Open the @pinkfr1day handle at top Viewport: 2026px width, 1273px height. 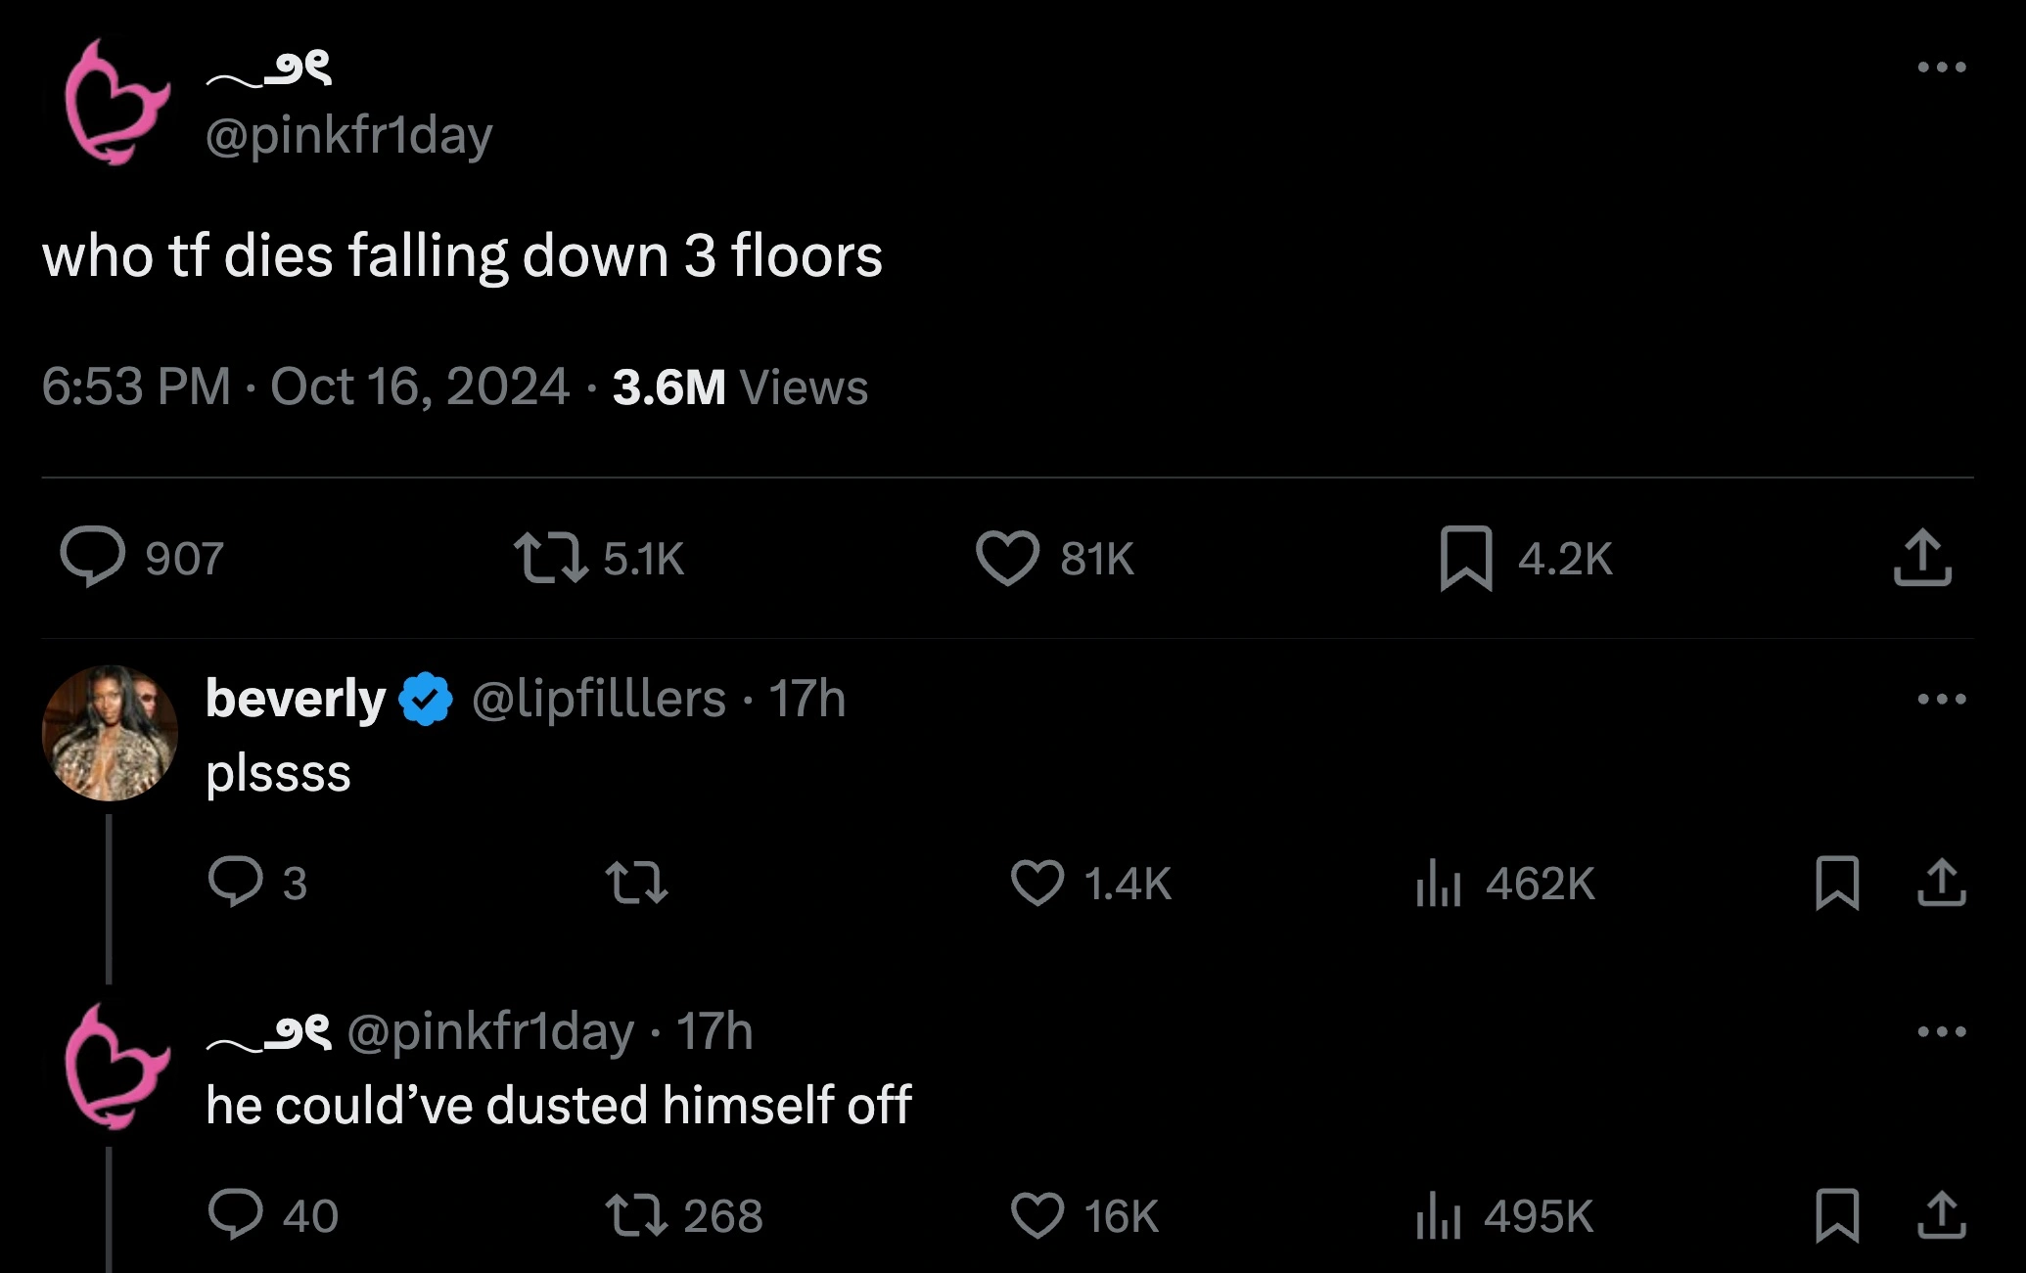click(348, 135)
